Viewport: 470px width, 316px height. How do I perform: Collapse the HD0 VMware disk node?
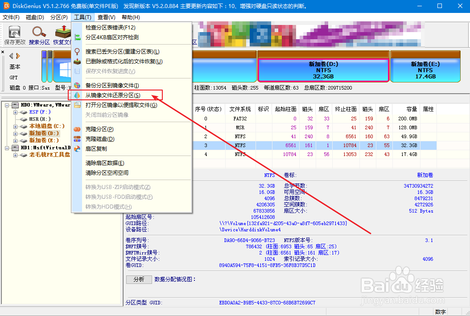[7, 105]
